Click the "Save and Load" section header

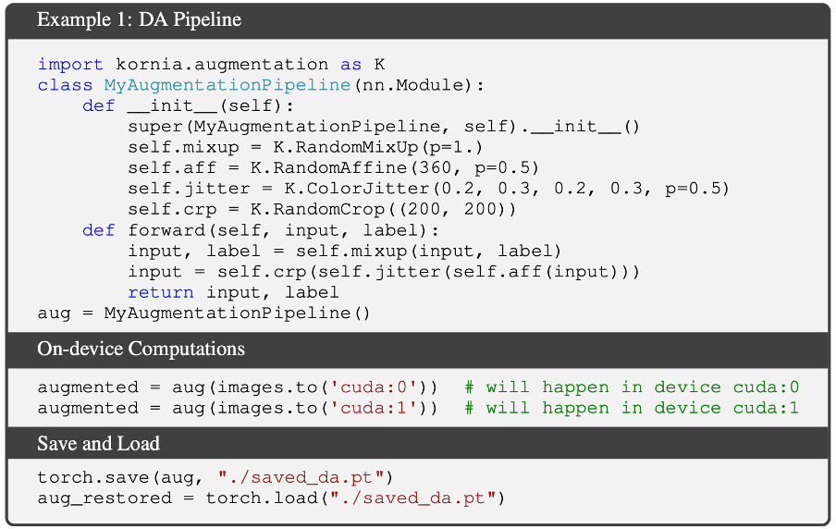98,444
